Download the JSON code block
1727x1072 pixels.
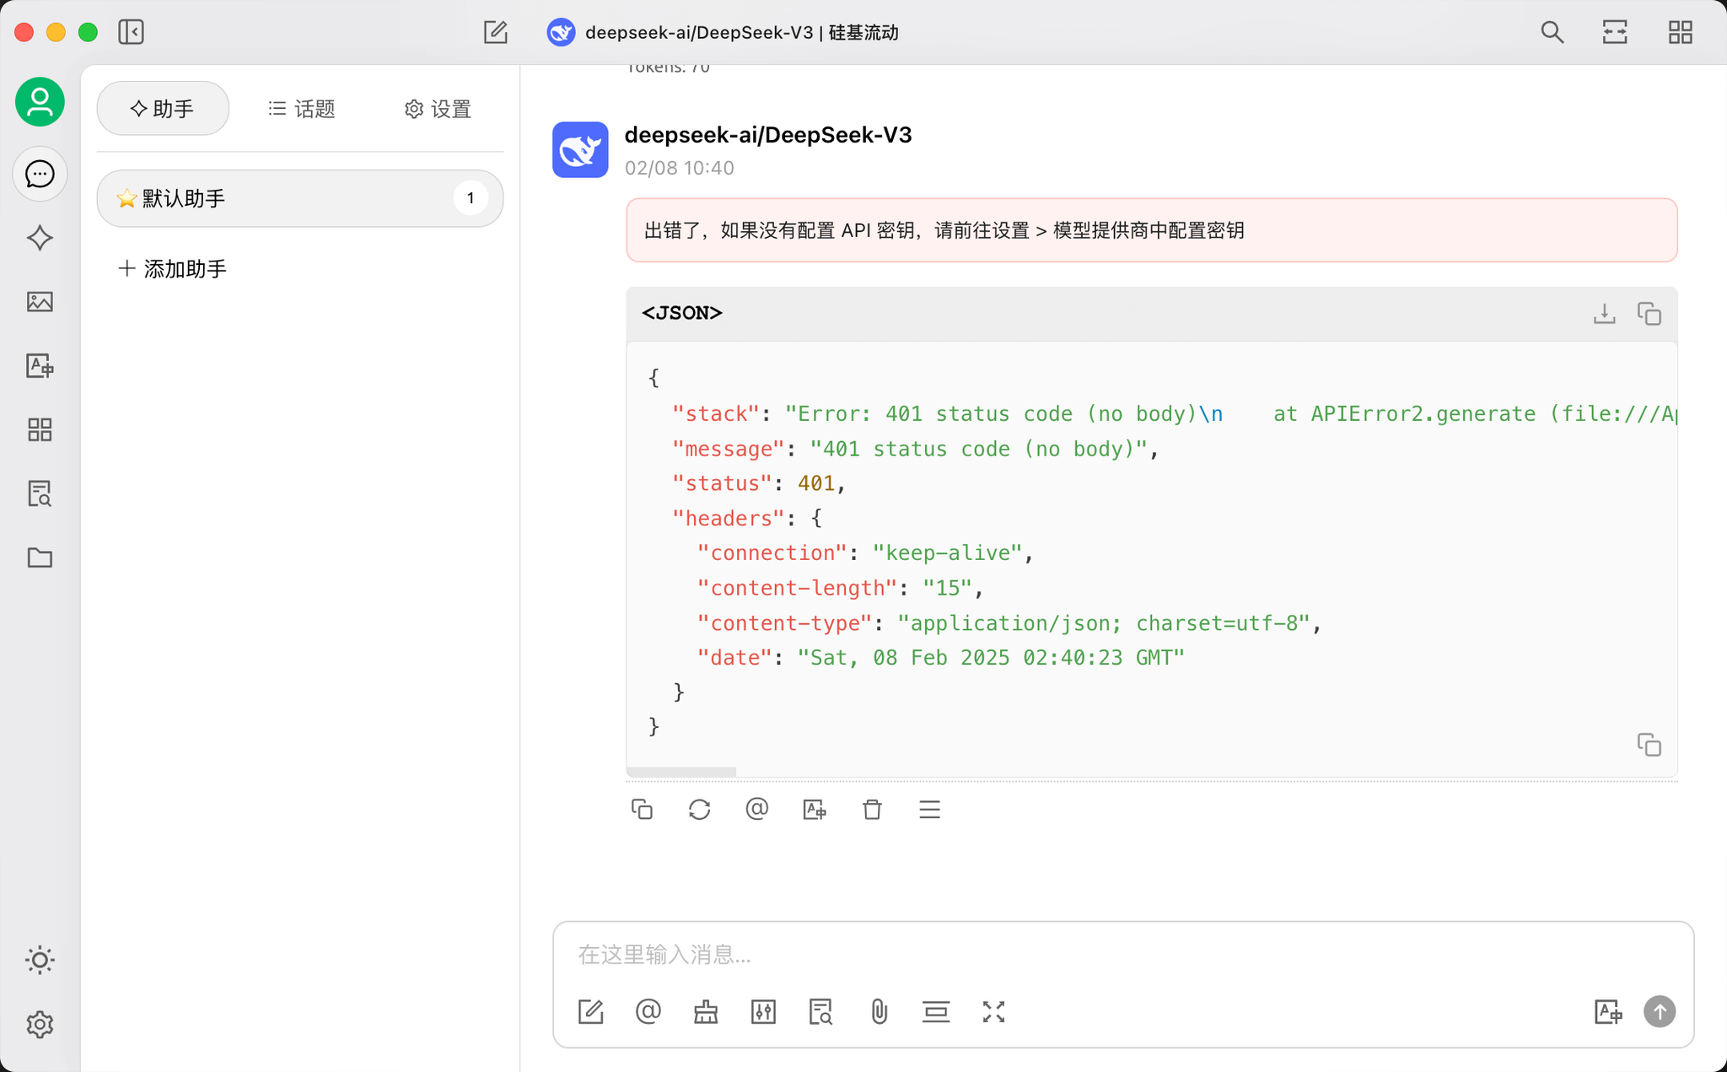coord(1604,314)
